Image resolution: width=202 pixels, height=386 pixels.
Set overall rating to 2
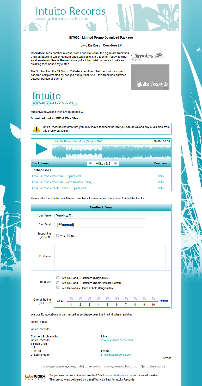click(x=81, y=299)
